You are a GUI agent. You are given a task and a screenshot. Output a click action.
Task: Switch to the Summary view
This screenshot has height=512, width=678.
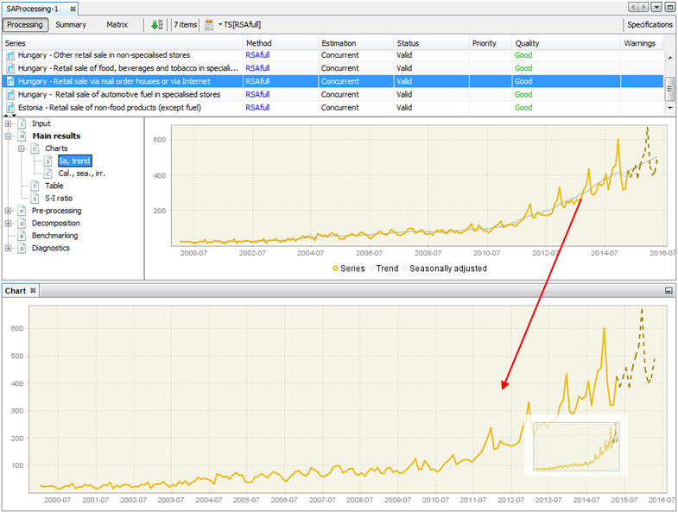coord(71,25)
